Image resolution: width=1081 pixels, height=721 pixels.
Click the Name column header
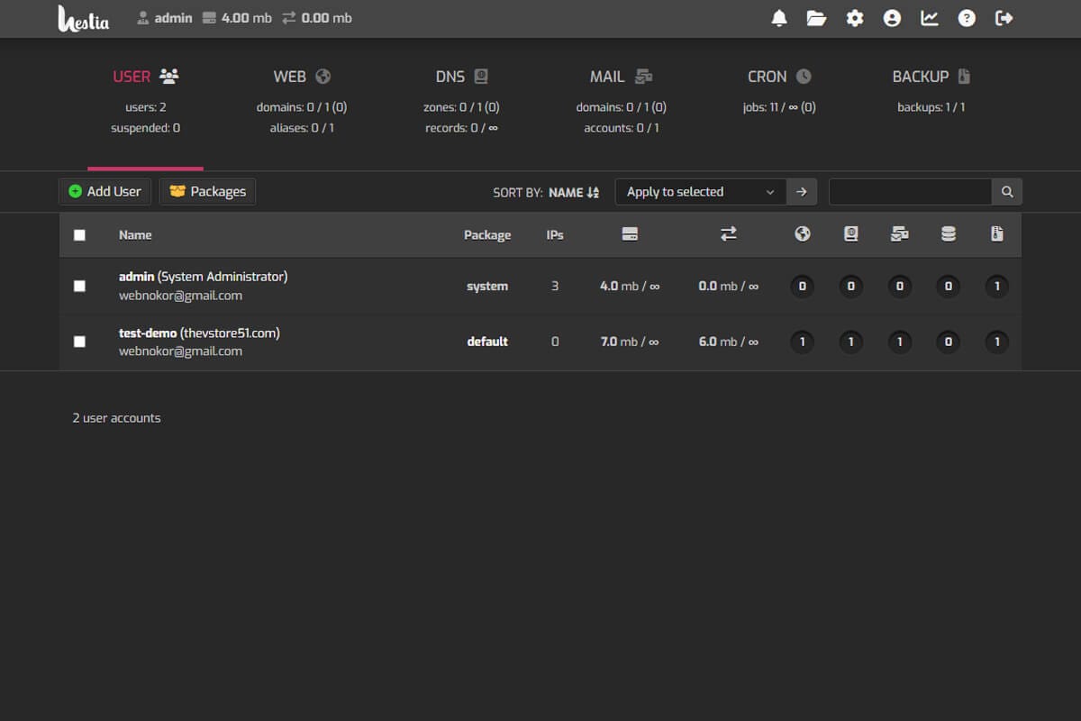(135, 235)
